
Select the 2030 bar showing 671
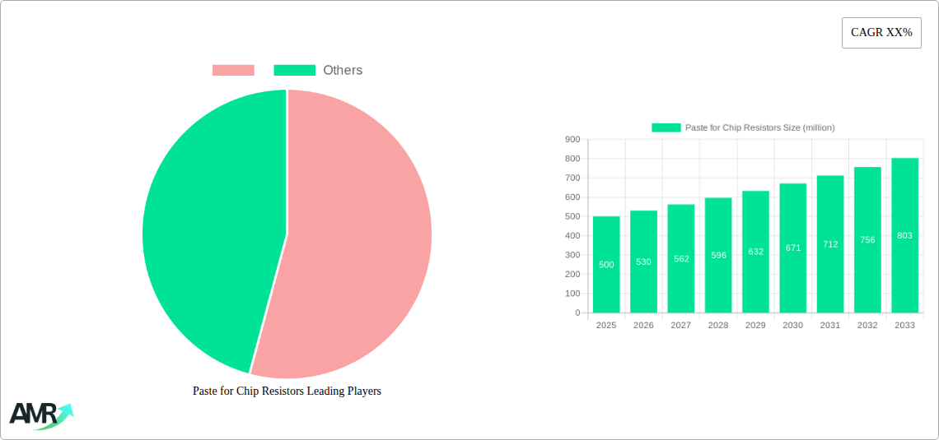tap(793, 248)
